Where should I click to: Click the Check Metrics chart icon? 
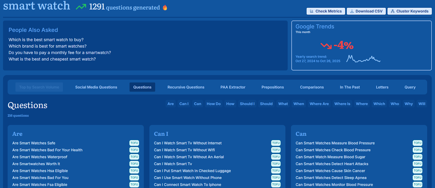[x=312, y=11]
